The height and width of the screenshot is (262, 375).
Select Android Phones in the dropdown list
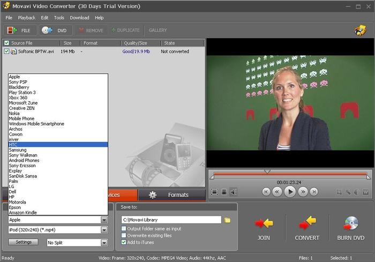point(58,160)
